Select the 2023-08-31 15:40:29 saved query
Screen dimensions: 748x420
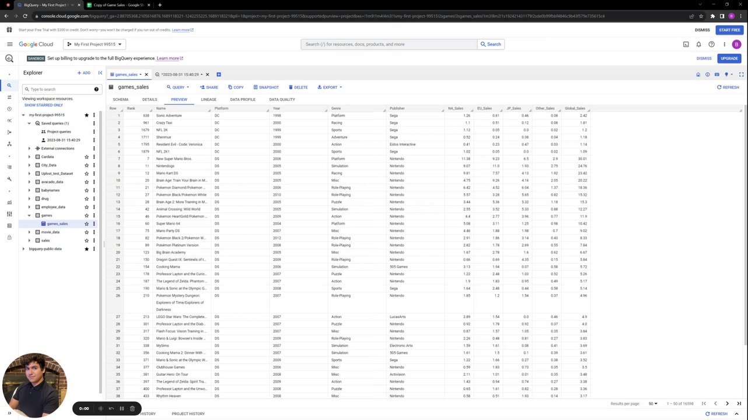(64, 140)
